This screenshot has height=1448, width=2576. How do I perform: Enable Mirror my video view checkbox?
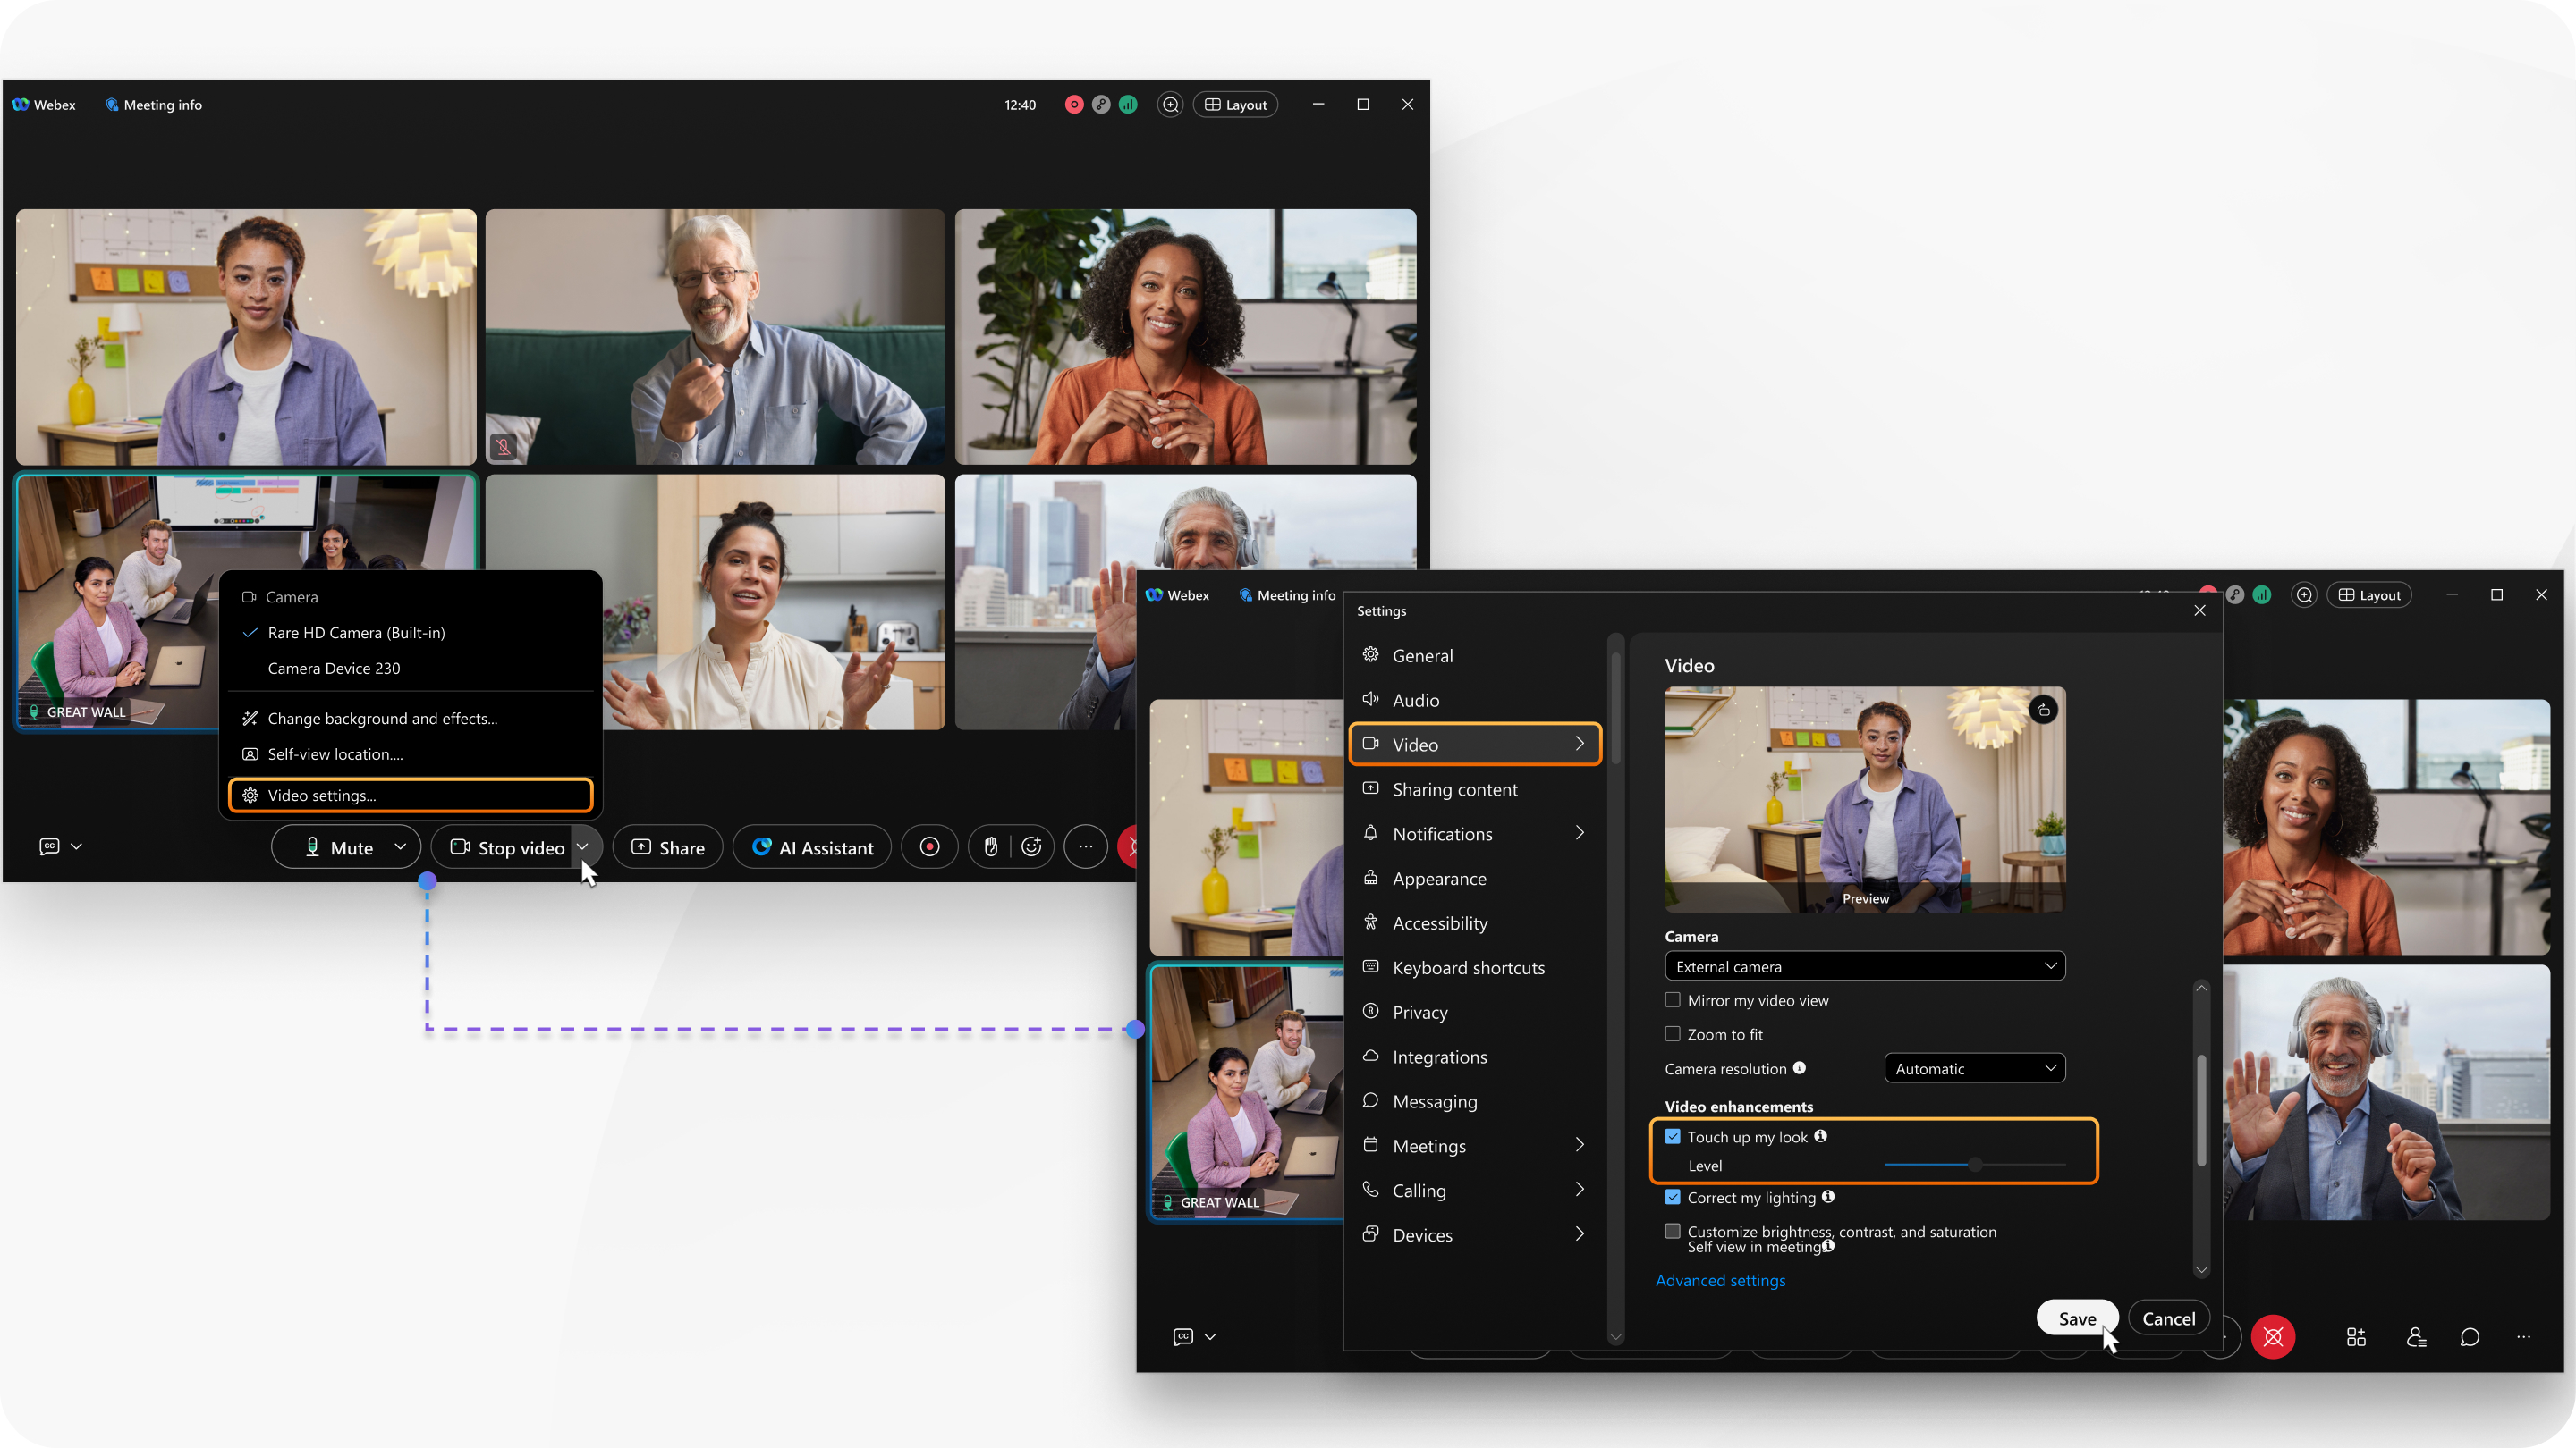tap(1672, 999)
